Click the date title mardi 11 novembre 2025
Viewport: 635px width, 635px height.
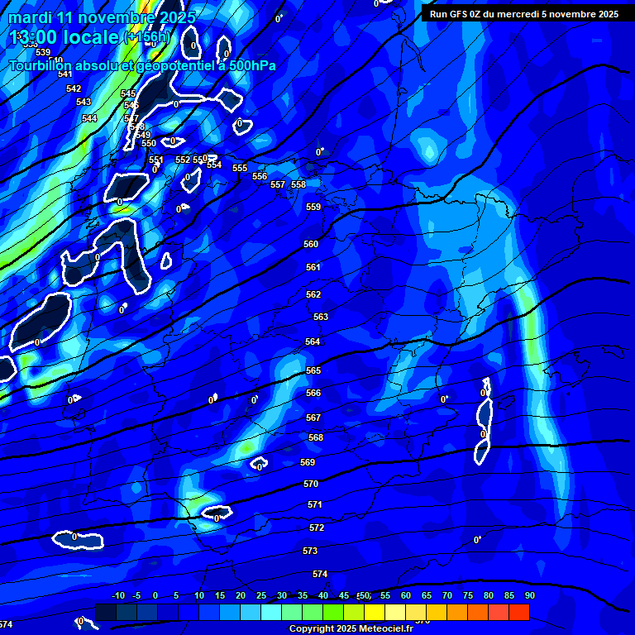102,17
